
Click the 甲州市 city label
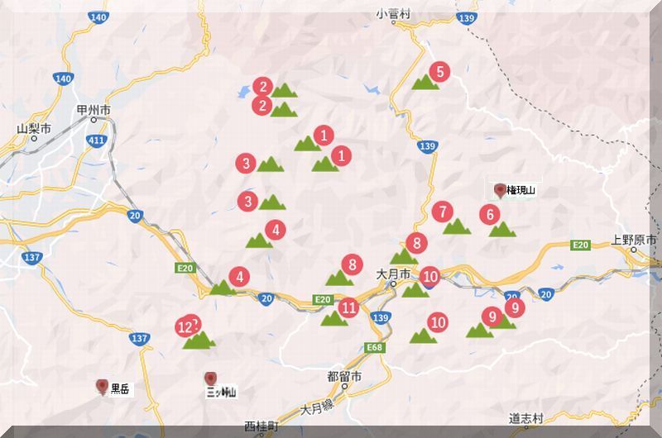point(94,111)
